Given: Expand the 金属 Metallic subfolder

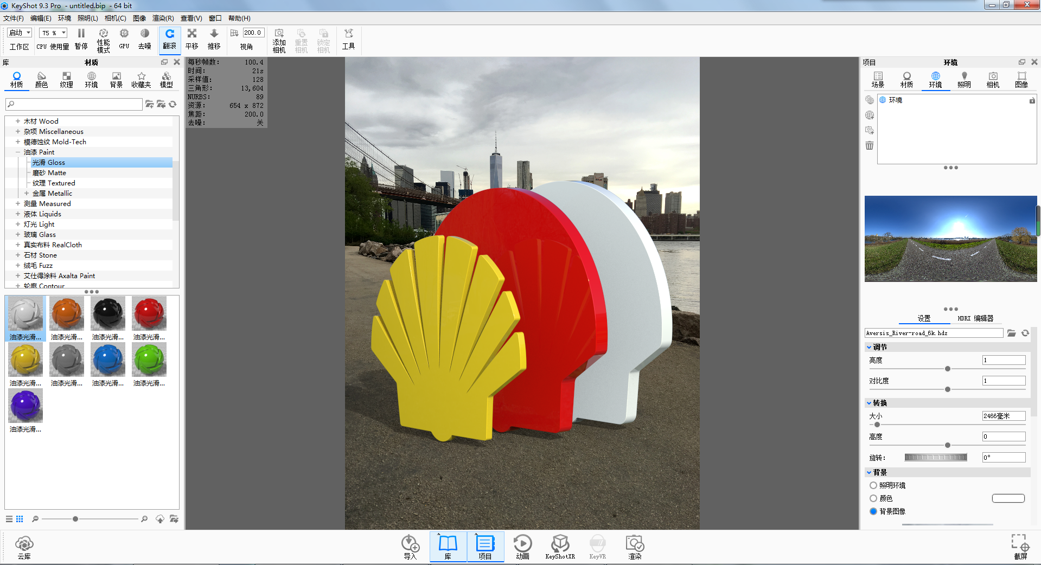Looking at the screenshot, I should click(x=27, y=193).
